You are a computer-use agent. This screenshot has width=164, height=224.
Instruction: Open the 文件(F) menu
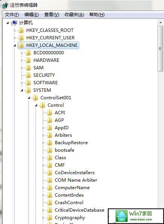click(x=12, y=15)
